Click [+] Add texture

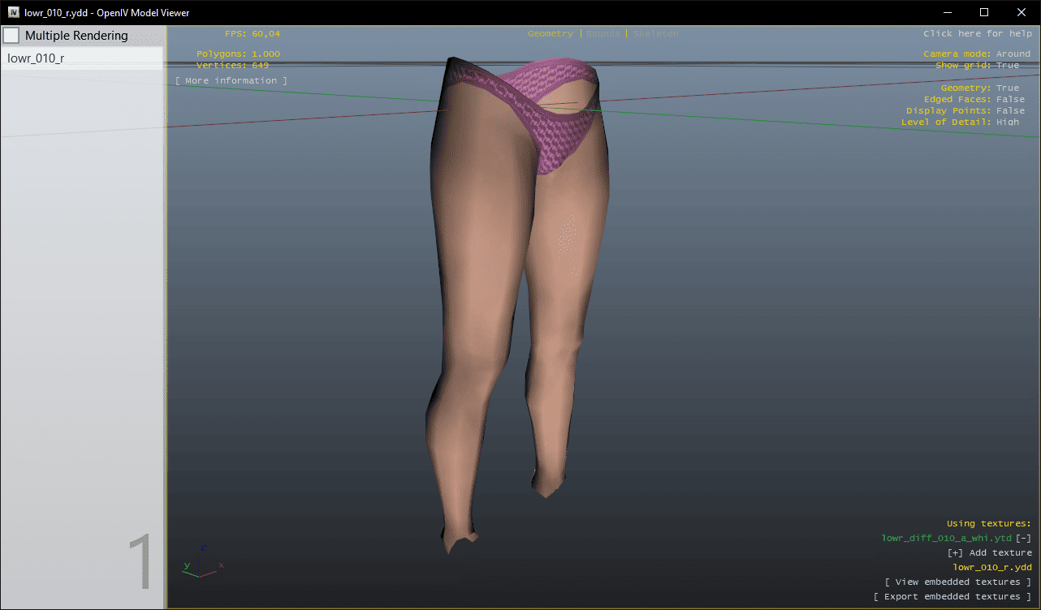pos(989,552)
